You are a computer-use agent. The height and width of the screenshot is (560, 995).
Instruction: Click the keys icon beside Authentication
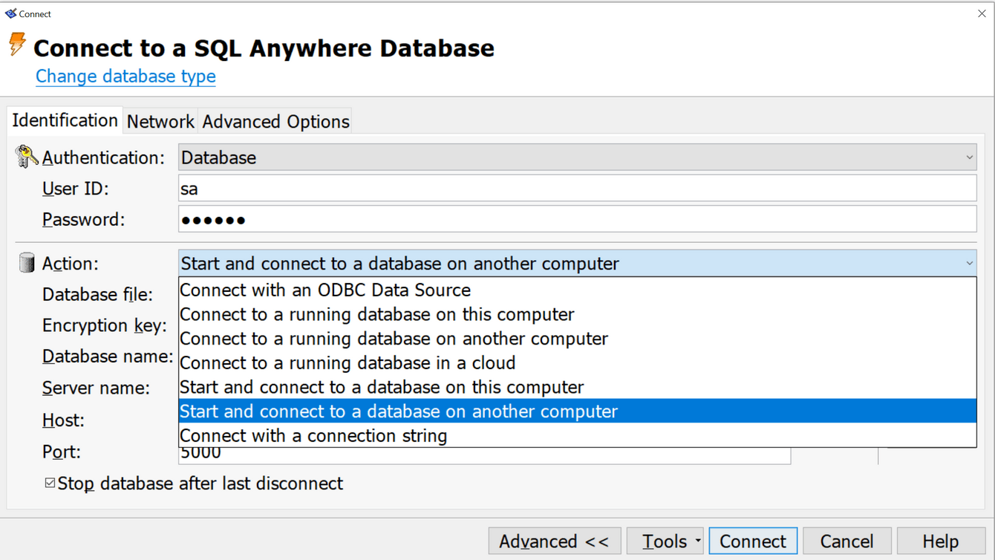point(26,157)
